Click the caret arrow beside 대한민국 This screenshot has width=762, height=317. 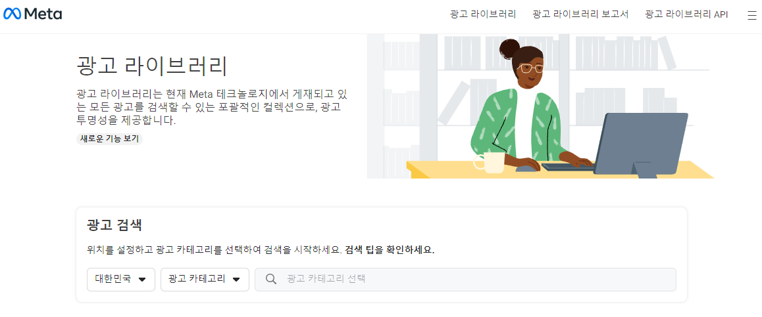click(x=142, y=280)
